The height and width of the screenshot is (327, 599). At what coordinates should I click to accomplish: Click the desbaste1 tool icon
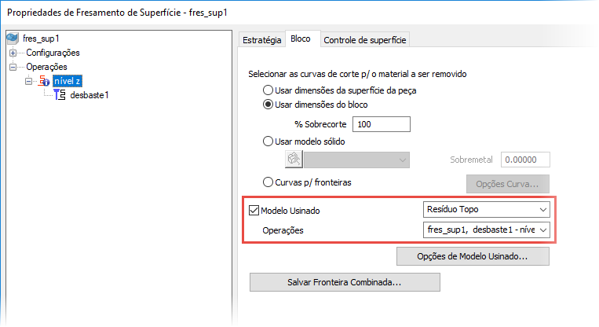(60, 96)
